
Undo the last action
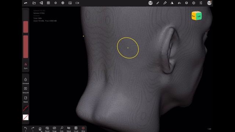pos(26,129)
